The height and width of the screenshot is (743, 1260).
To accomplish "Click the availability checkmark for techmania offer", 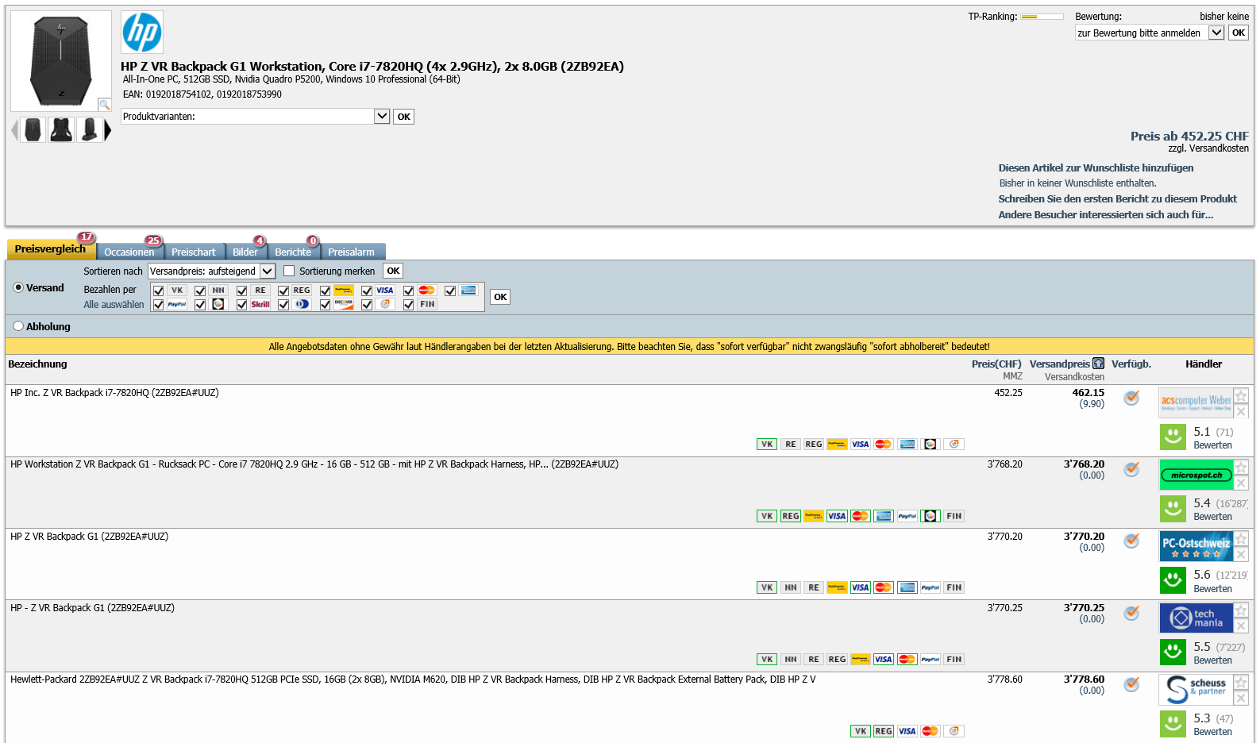I will pos(1131,613).
